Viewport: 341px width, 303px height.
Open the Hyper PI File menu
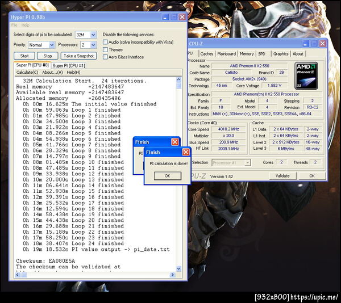coord(14,25)
